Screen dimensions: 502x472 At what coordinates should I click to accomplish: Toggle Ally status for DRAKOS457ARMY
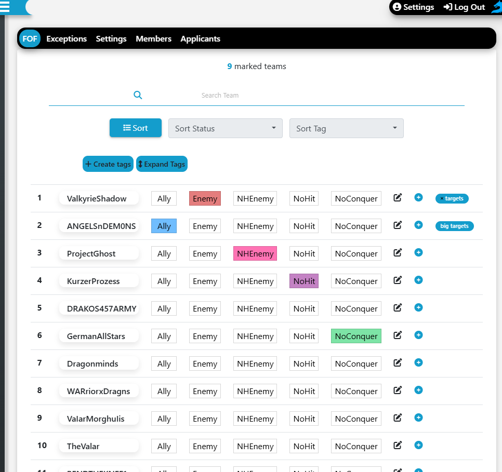coord(164,309)
